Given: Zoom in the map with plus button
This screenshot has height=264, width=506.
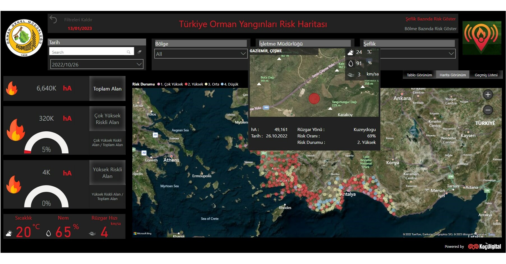Looking at the screenshot, I should coord(488,95).
